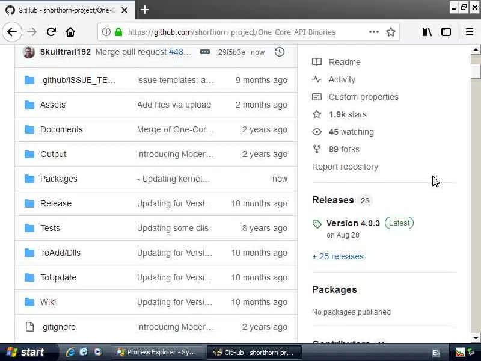
Task: Click the page scrollbar down arrow
Action: [476, 338]
